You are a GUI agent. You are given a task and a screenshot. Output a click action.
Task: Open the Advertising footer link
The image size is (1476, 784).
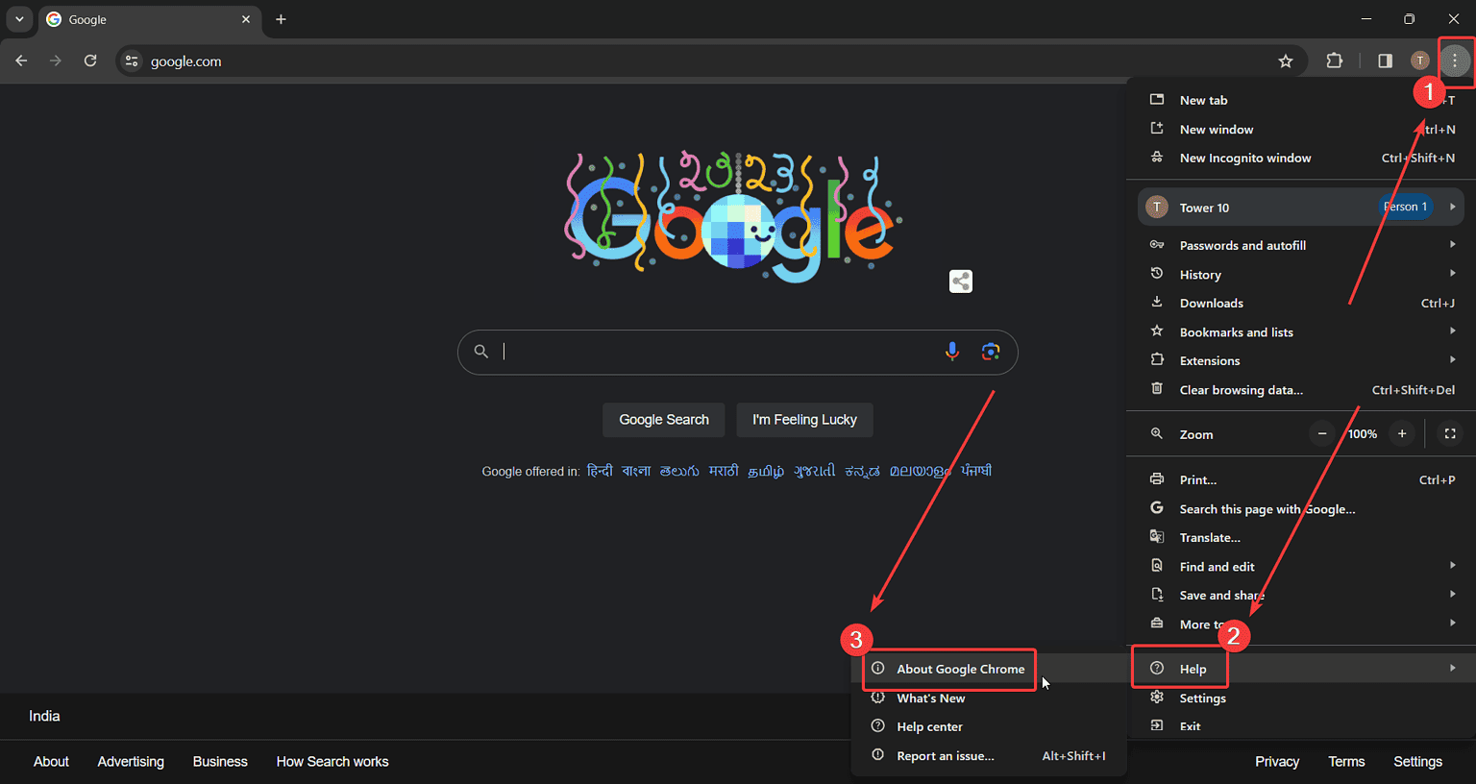[131, 762]
